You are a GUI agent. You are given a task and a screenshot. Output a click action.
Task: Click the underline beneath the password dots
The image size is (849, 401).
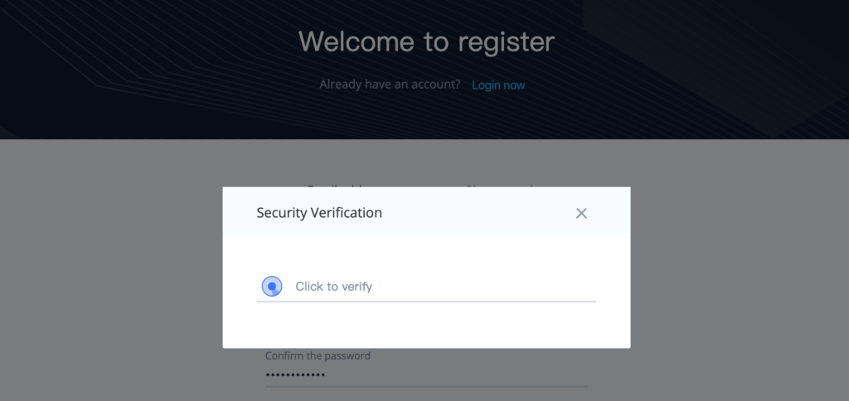point(426,386)
